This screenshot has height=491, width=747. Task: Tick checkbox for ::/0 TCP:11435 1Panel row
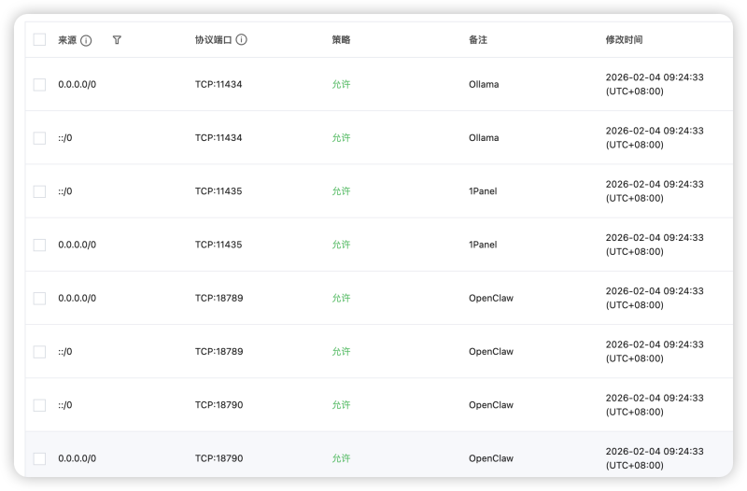click(39, 191)
